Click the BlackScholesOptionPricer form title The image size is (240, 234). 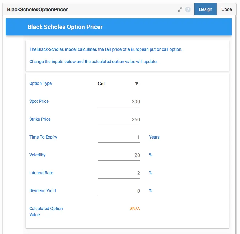point(37,9)
